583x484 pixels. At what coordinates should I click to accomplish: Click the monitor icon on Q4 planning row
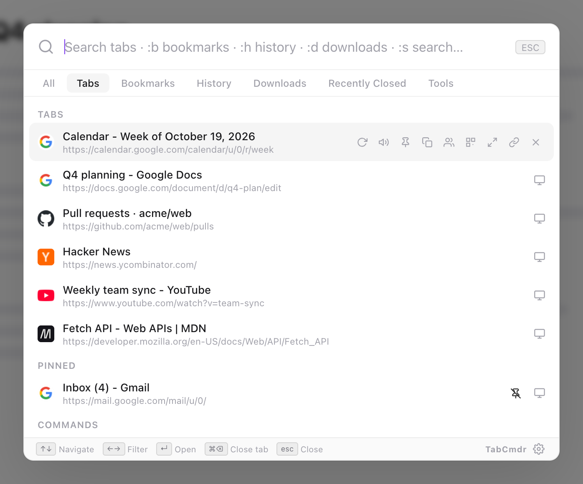click(540, 180)
